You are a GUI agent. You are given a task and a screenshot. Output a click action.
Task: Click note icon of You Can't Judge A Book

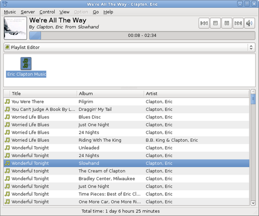7,109
